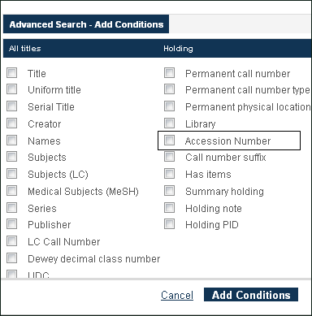Enable Permanent physical location checkbox
This screenshot has width=312, height=316.
[x=170, y=106]
